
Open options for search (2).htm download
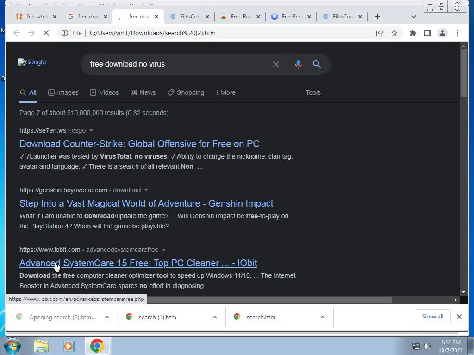click(x=107, y=317)
